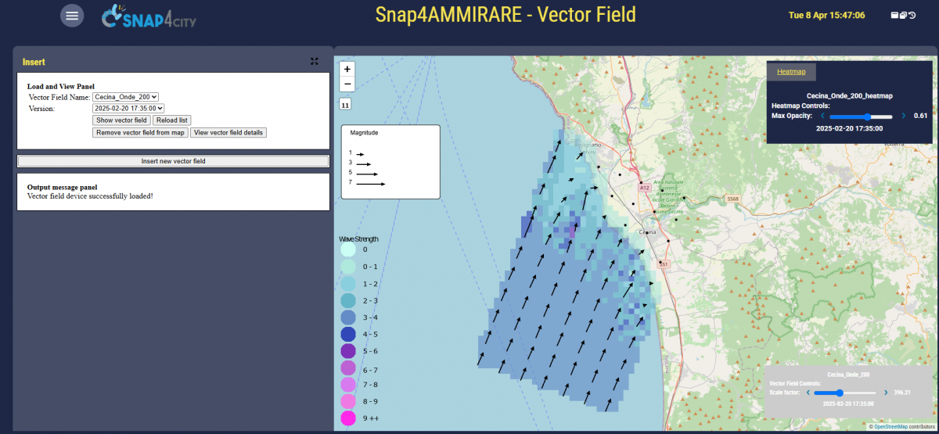Click the stacked windows icon in header

pos(903,15)
